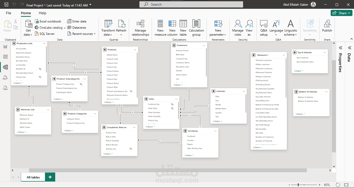Open more options on Customers table
The image size is (354, 188).
click(204, 45)
